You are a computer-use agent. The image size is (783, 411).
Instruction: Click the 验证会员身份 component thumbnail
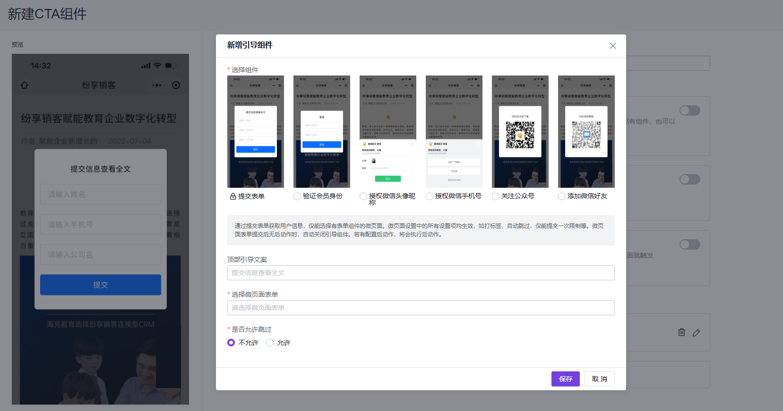322,132
